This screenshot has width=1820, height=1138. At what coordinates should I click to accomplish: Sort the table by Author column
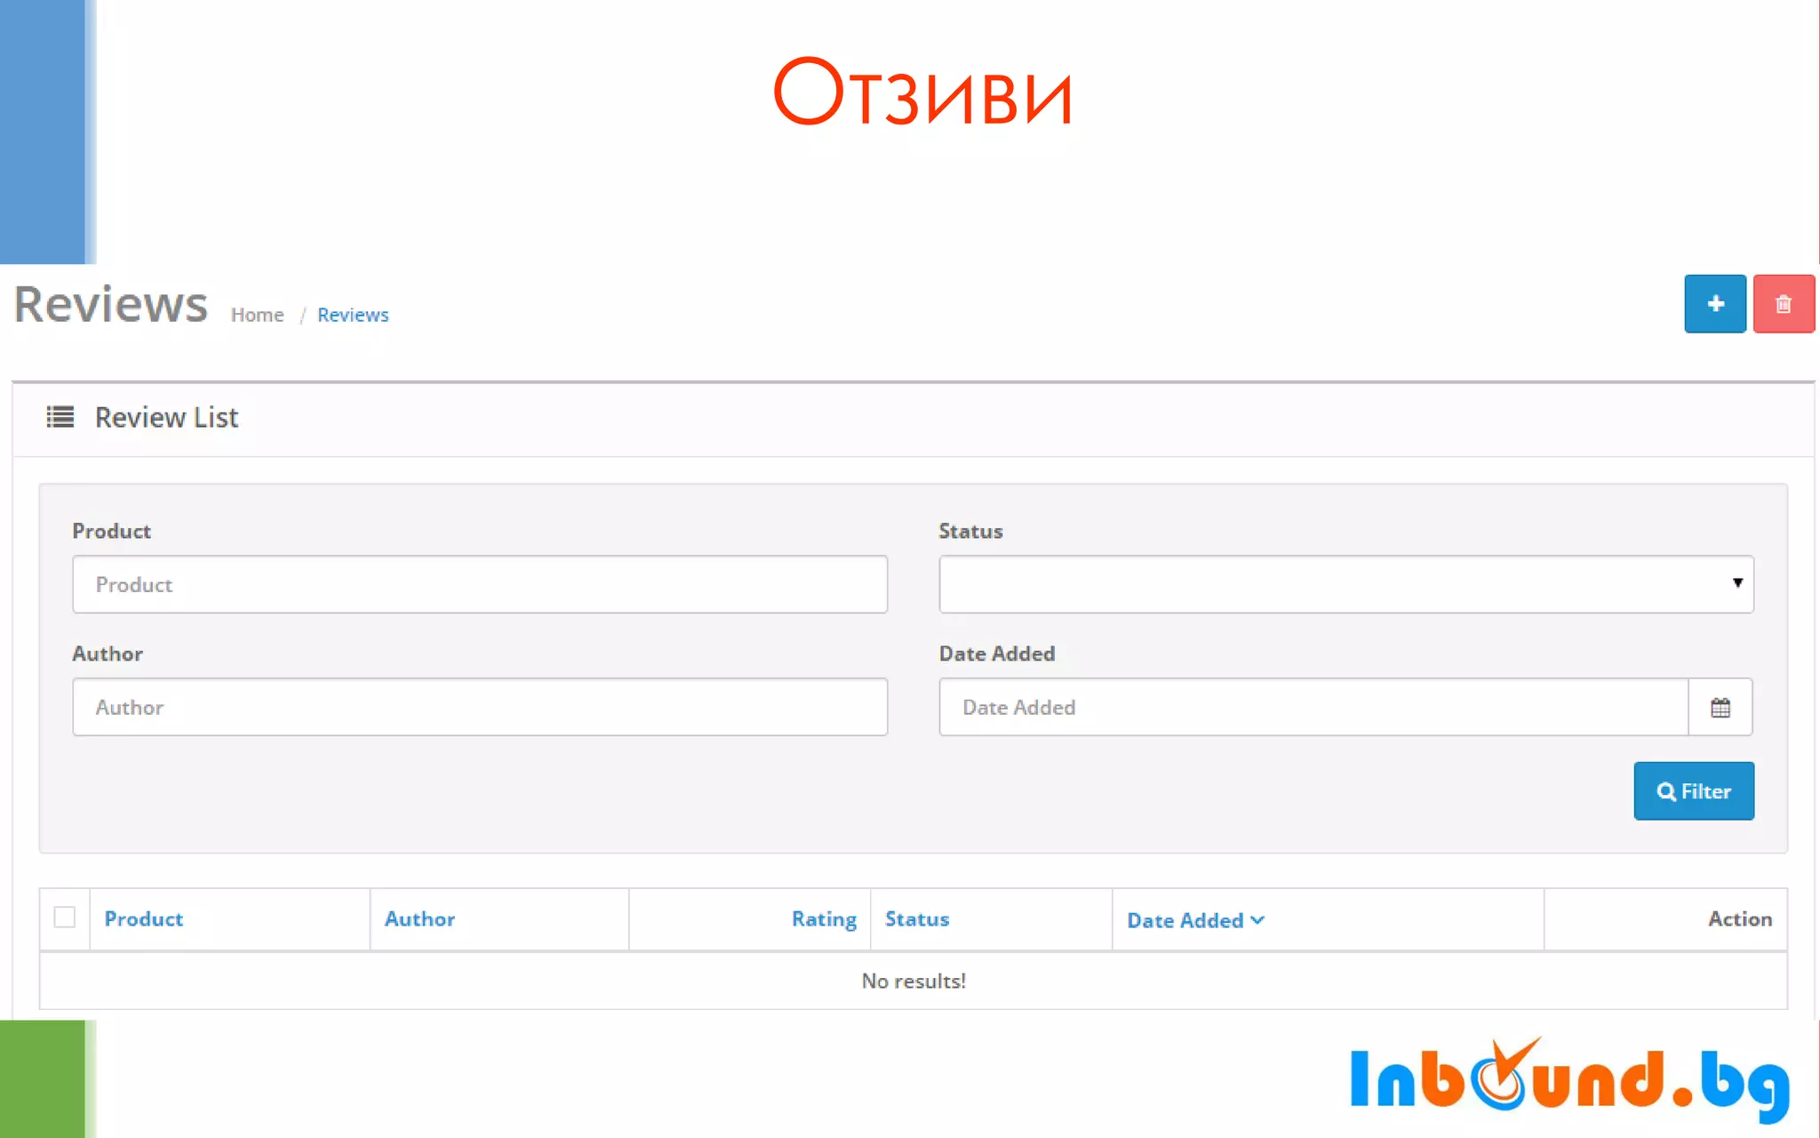tap(419, 919)
